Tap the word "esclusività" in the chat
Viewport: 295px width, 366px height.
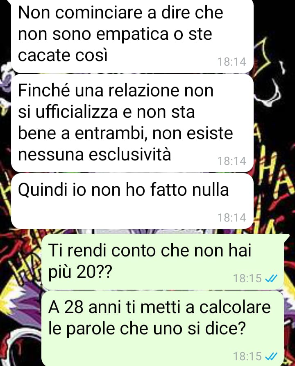click(130, 155)
